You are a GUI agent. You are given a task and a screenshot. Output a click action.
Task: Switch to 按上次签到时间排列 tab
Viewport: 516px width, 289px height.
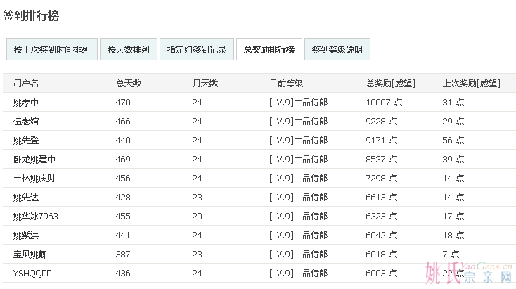[x=52, y=50]
